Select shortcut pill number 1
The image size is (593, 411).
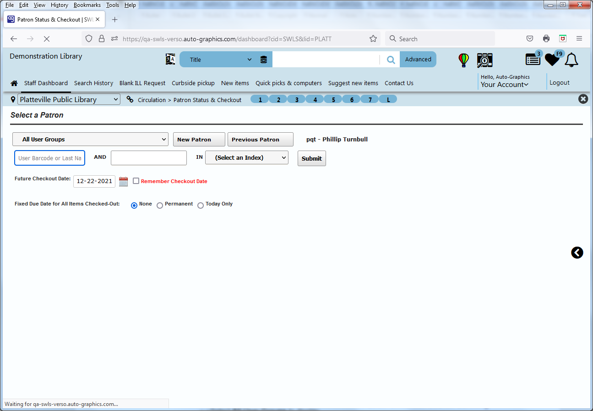click(x=260, y=99)
